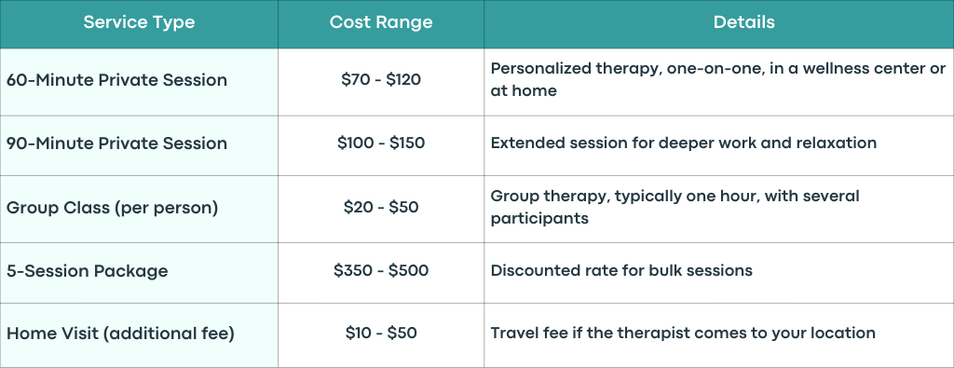
Task: Click the Details column header
Action: tap(744, 22)
